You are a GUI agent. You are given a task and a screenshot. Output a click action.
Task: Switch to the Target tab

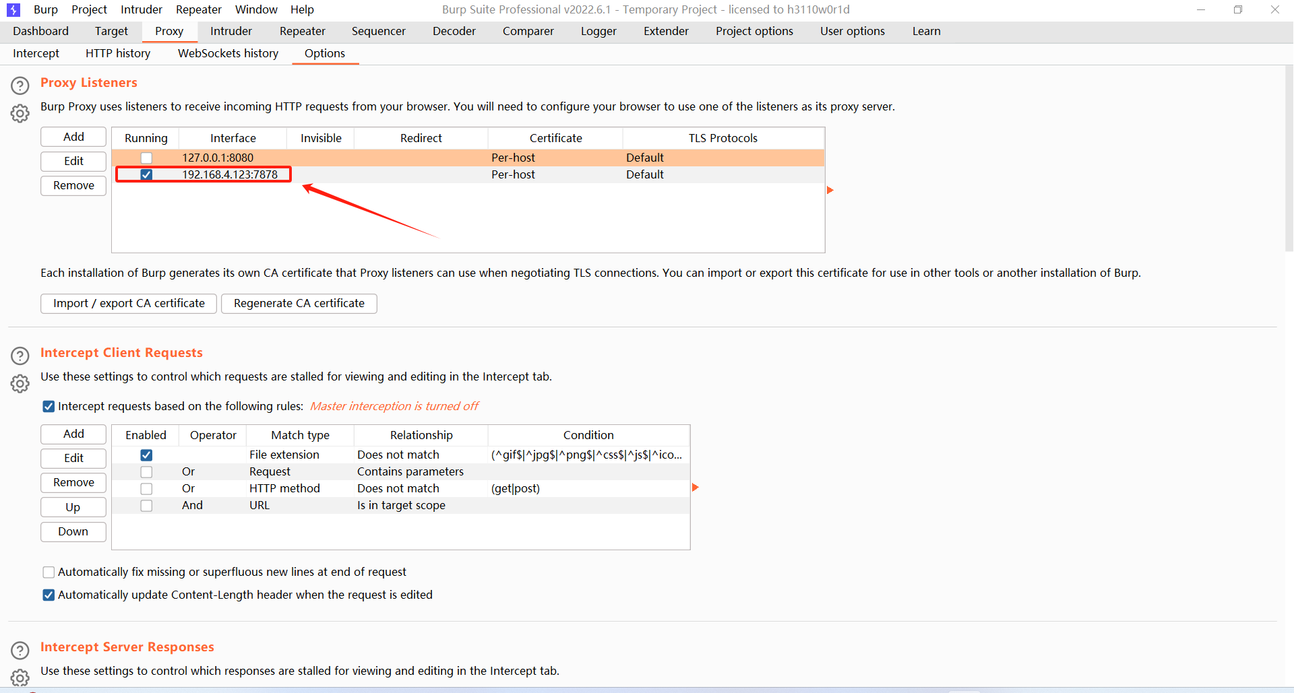coord(111,31)
